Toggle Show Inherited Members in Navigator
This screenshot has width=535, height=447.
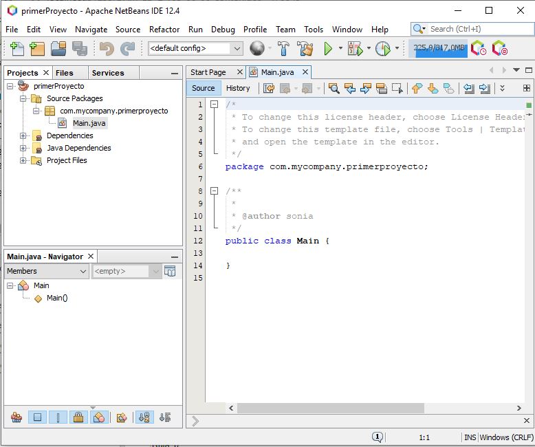tap(17, 417)
